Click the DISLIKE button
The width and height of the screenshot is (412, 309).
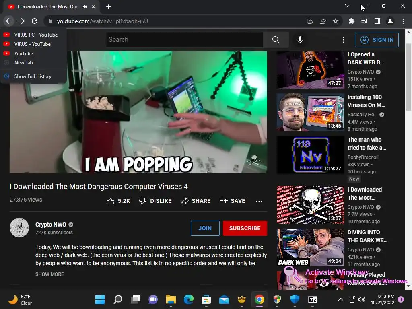pos(155,201)
